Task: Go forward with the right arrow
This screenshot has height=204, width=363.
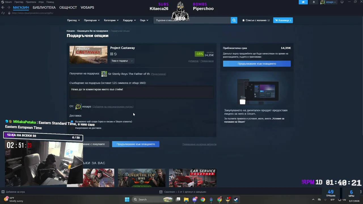Action: (9, 7)
